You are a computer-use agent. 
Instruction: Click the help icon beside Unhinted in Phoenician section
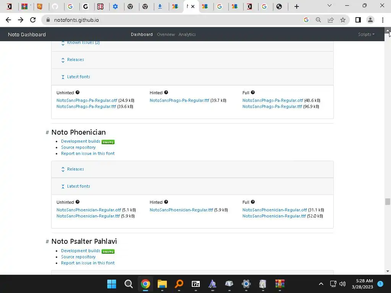coord(78,202)
